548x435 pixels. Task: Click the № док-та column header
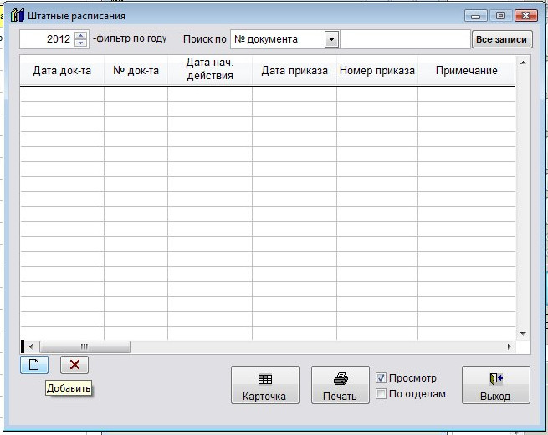tap(136, 71)
